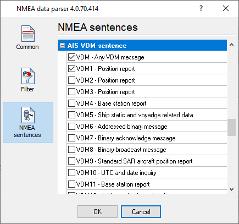Click the Cancel button

141,212
